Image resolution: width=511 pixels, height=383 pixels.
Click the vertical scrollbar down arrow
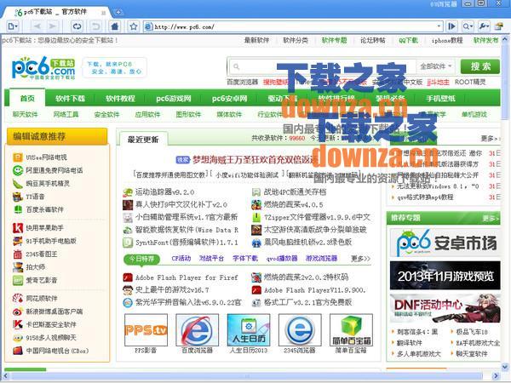coord(505,366)
